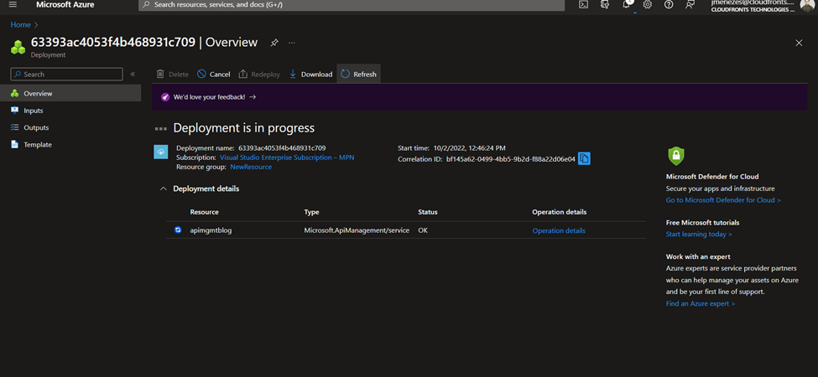Collapse the Deployment details section

pyautogui.click(x=164, y=189)
